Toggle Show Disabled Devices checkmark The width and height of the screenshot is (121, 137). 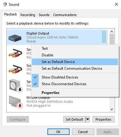pyautogui.click(x=35, y=77)
